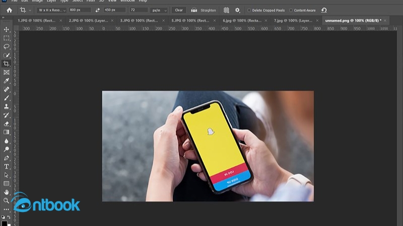The width and height of the screenshot is (403, 226).
Task: Select the Rectangular Marquee tool
Action: pyautogui.click(x=7, y=38)
